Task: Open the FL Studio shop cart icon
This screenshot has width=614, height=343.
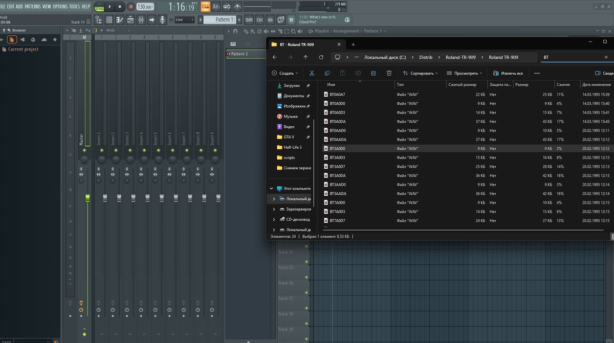Action: (x=292, y=20)
